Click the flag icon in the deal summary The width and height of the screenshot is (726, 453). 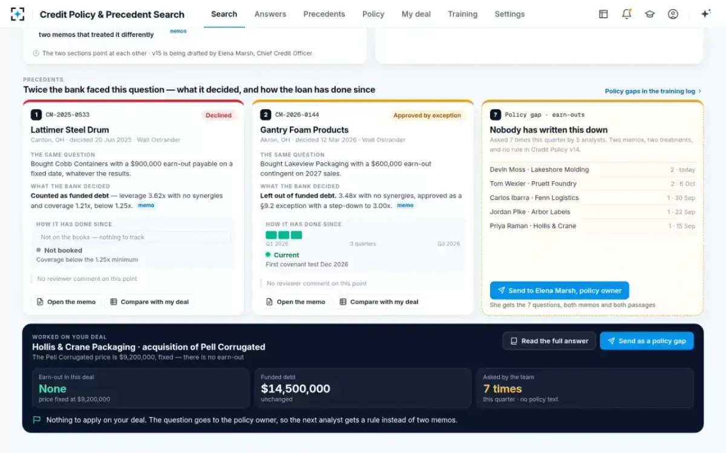tap(37, 420)
